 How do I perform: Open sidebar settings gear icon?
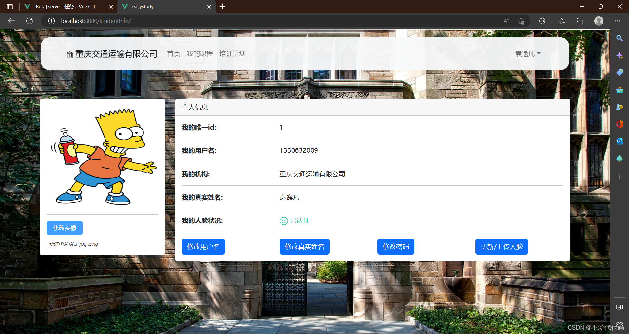(619, 324)
